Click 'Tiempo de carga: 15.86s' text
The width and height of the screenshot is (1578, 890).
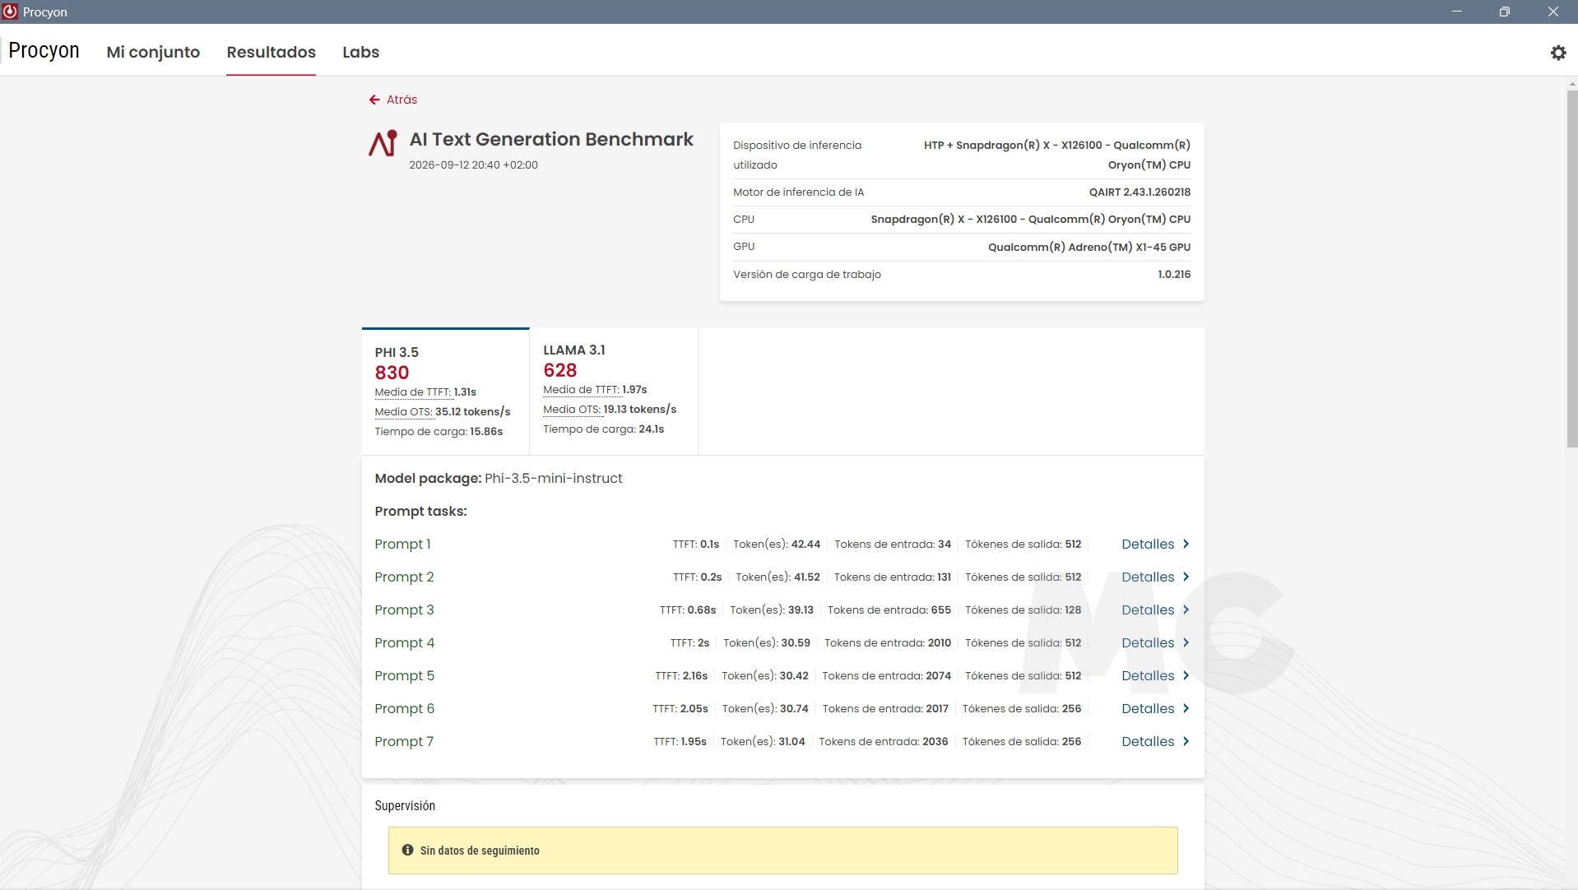click(439, 431)
